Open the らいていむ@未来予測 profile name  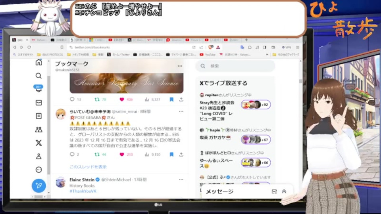(90, 112)
